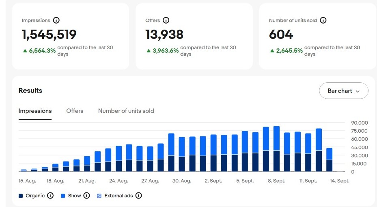Open the Offers info icon
377x207 pixels.
pos(166,20)
